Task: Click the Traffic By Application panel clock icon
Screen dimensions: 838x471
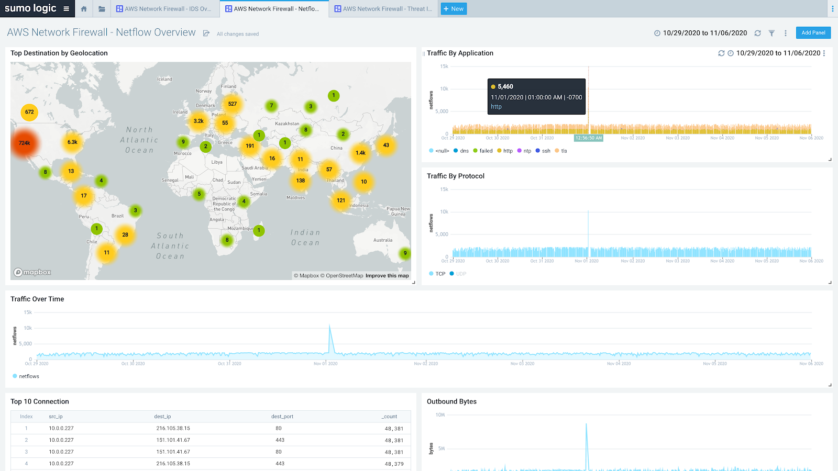Action: (x=731, y=53)
